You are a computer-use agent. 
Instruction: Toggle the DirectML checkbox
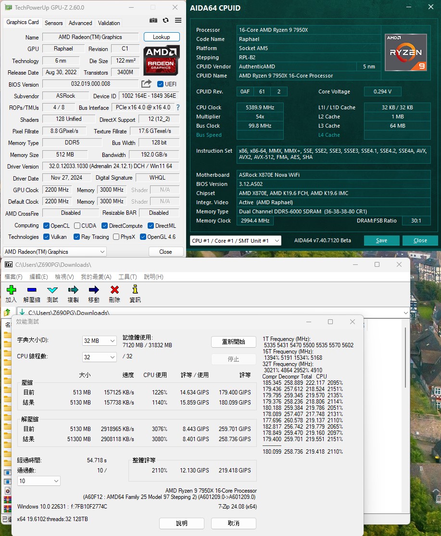(x=151, y=225)
